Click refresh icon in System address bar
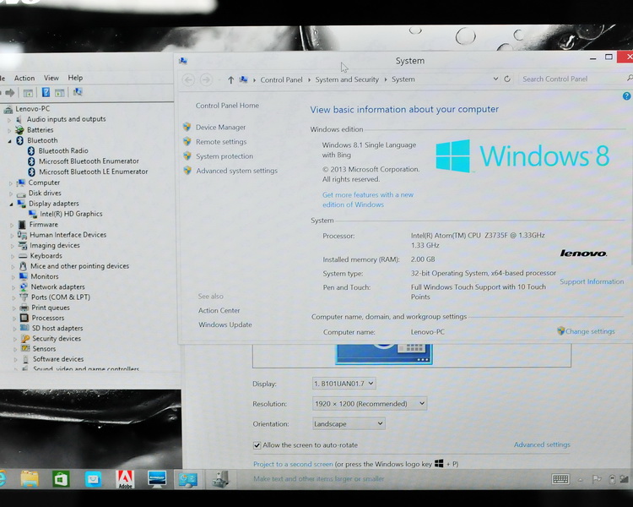 pyautogui.click(x=507, y=79)
